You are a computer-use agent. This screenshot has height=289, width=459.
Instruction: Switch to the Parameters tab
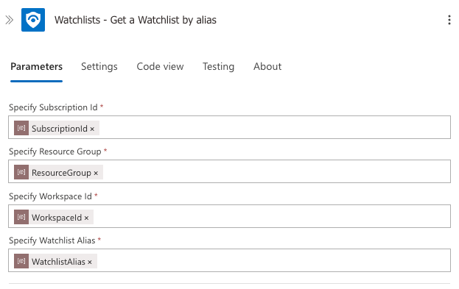pos(36,67)
